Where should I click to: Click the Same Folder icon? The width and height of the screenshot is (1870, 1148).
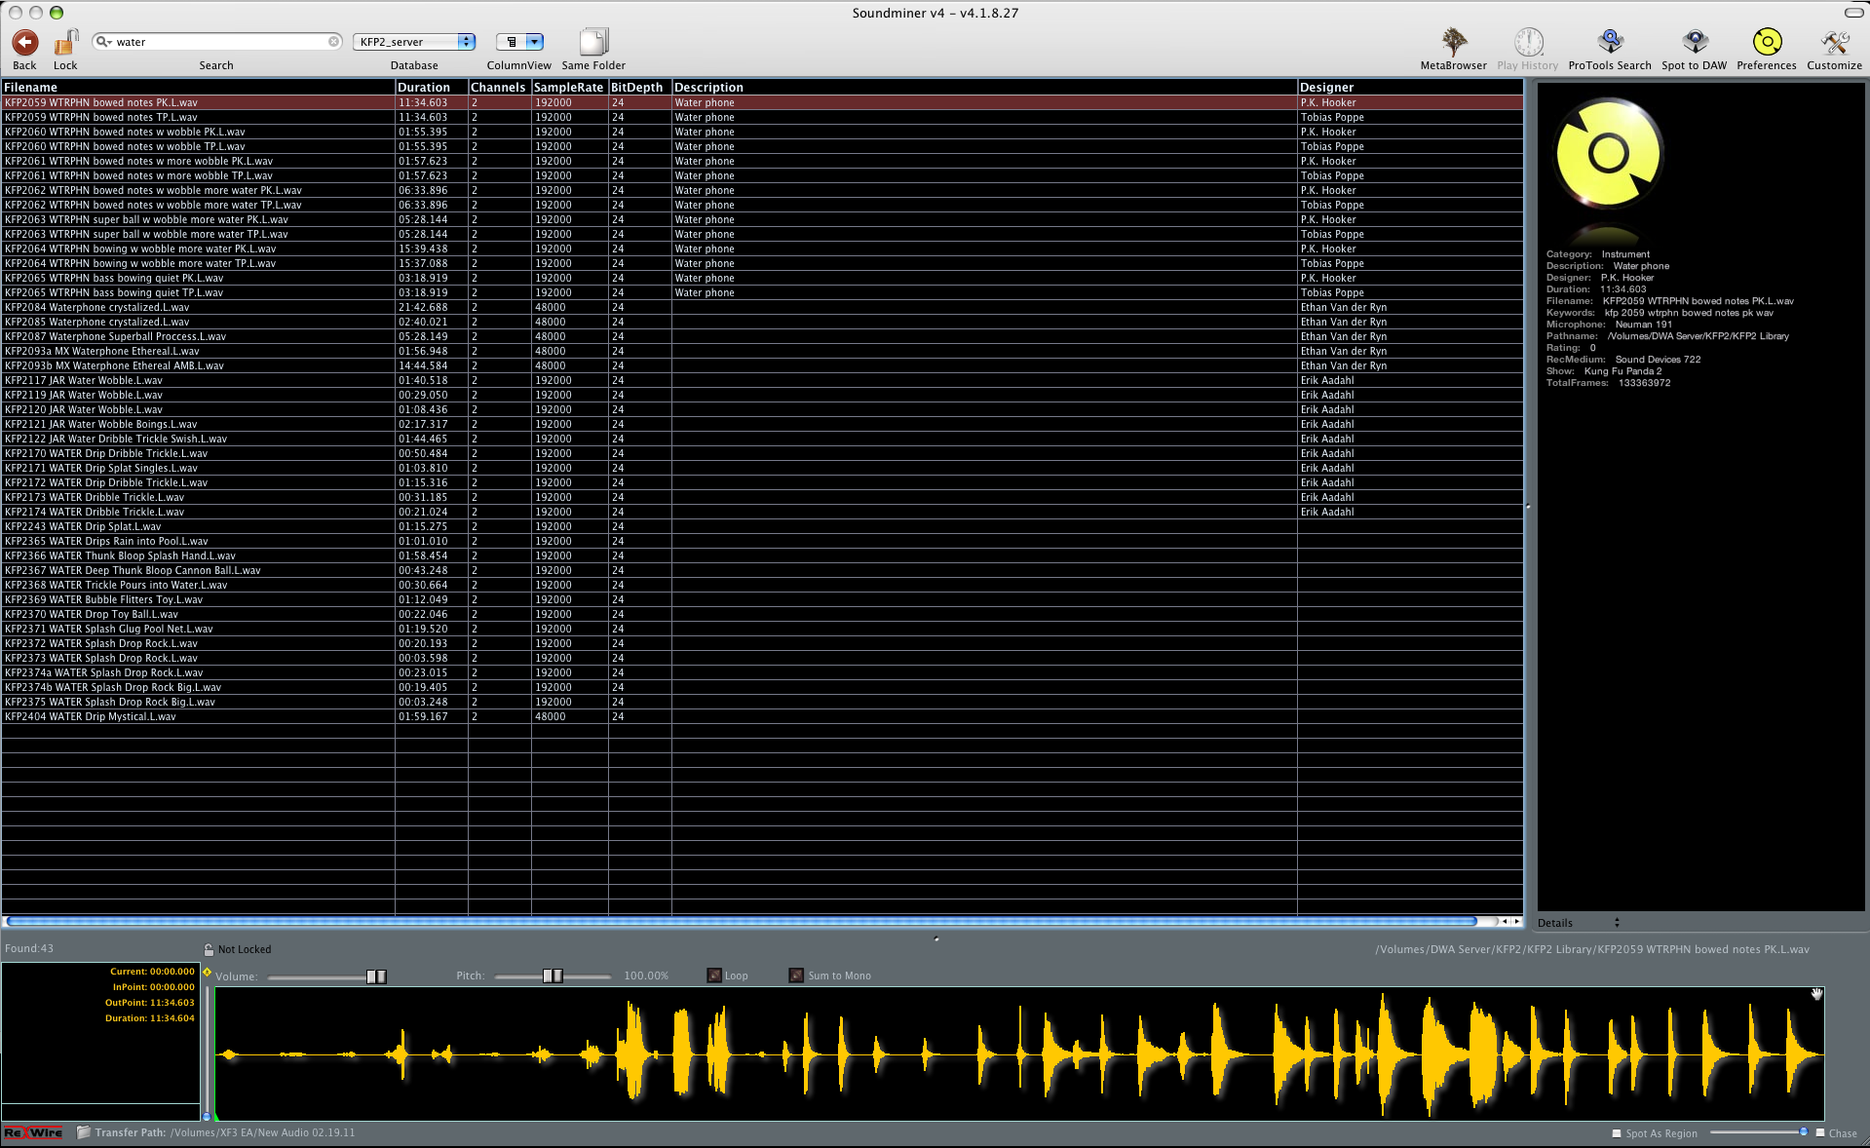(593, 42)
